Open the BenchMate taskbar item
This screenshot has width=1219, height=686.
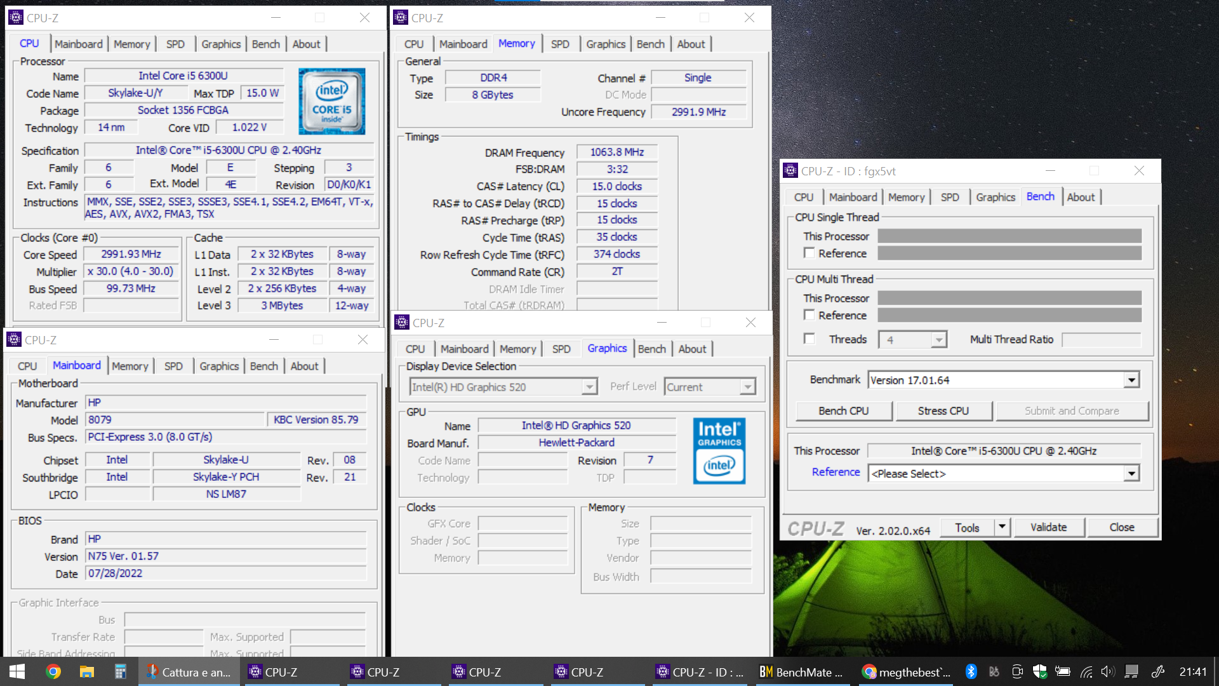click(801, 671)
